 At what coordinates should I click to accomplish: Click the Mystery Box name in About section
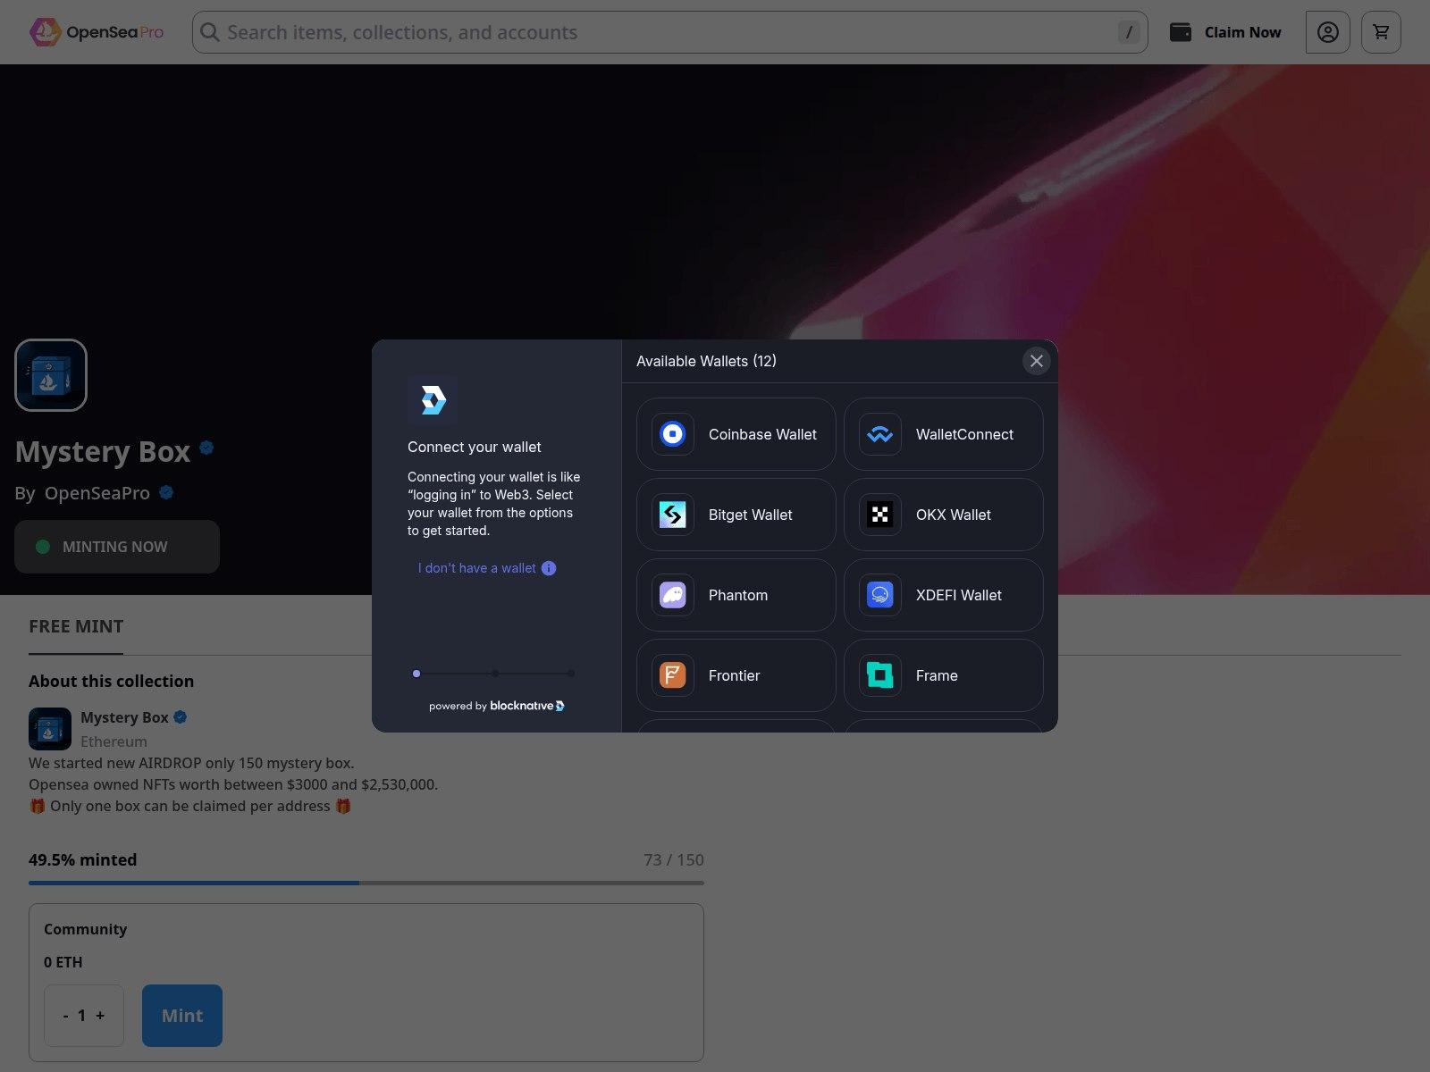click(124, 717)
